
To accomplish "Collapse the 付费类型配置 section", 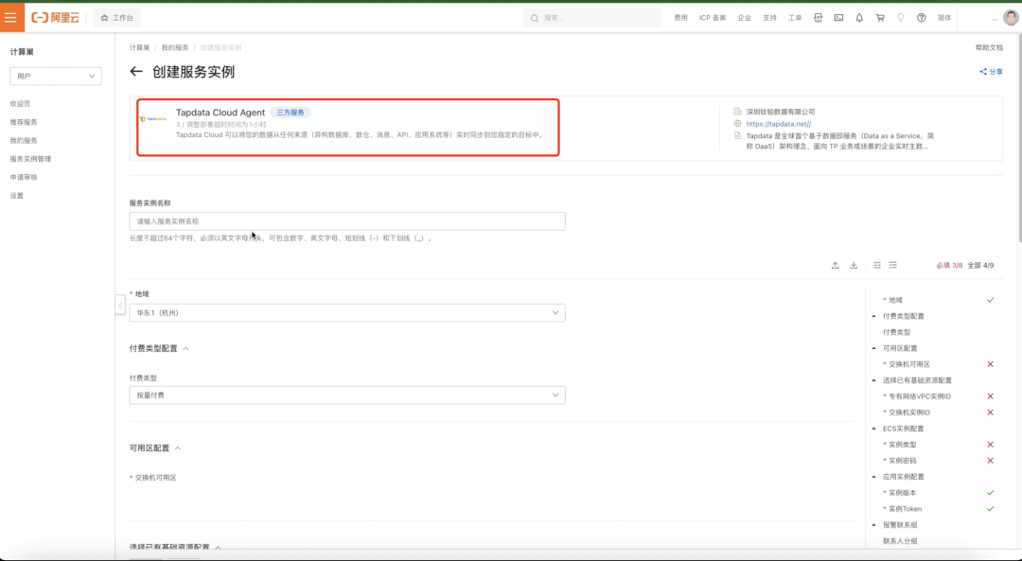I will [185, 348].
